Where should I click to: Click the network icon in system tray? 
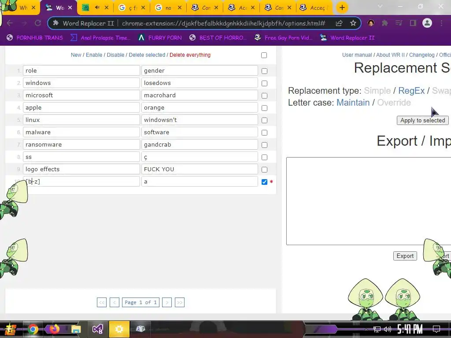click(377, 329)
